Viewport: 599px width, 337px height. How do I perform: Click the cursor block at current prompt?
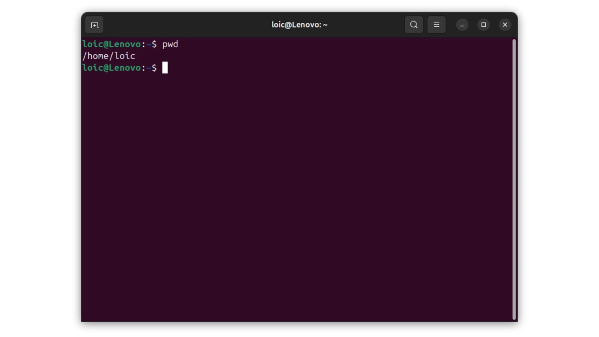165,68
